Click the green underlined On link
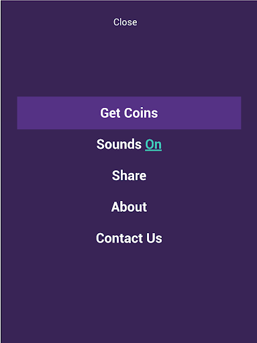Screen dimensions: 257x343 pos(154,145)
